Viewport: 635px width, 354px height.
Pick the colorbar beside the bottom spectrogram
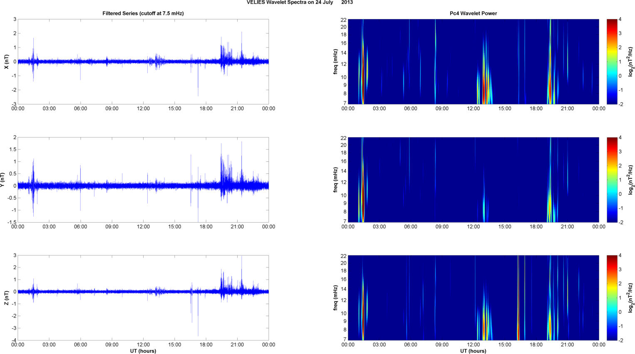click(612, 298)
